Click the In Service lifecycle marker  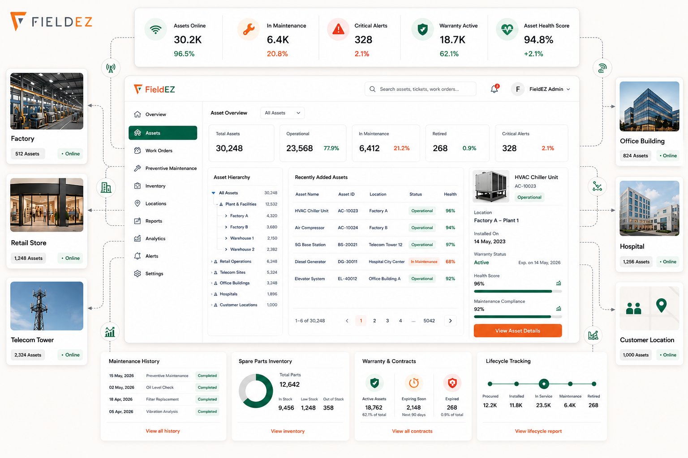pos(544,384)
